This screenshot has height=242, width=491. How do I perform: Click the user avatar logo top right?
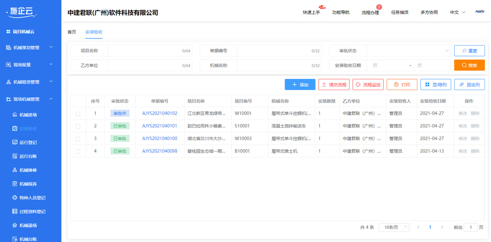[x=480, y=12]
